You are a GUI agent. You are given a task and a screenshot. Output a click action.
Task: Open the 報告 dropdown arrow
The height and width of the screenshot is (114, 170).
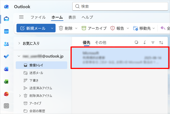pyautogui.click(x=128, y=28)
